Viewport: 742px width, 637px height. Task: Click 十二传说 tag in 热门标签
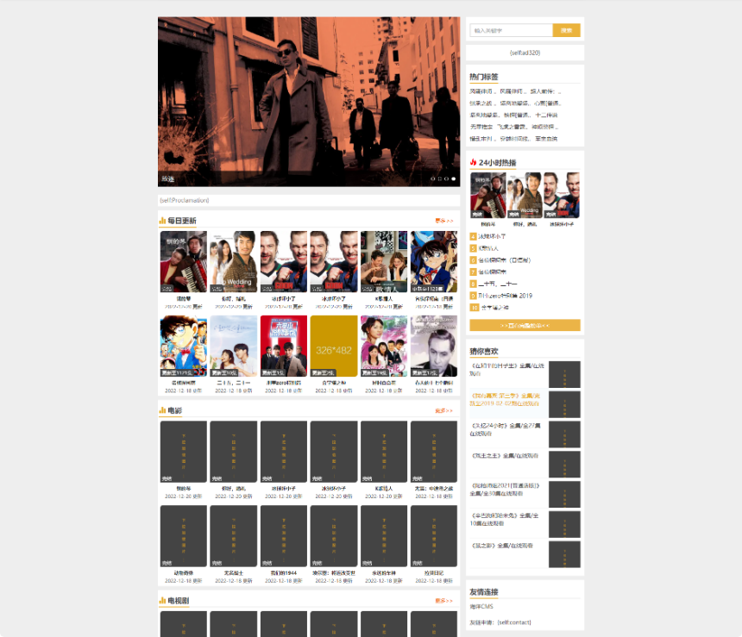click(x=546, y=115)
